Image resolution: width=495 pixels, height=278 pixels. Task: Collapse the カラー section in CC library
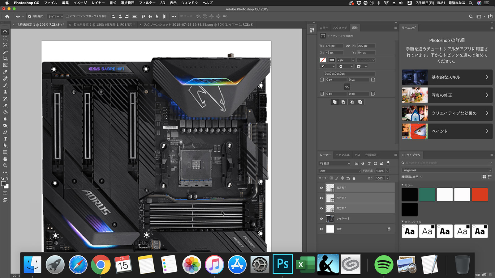click(x=402, y=185)
